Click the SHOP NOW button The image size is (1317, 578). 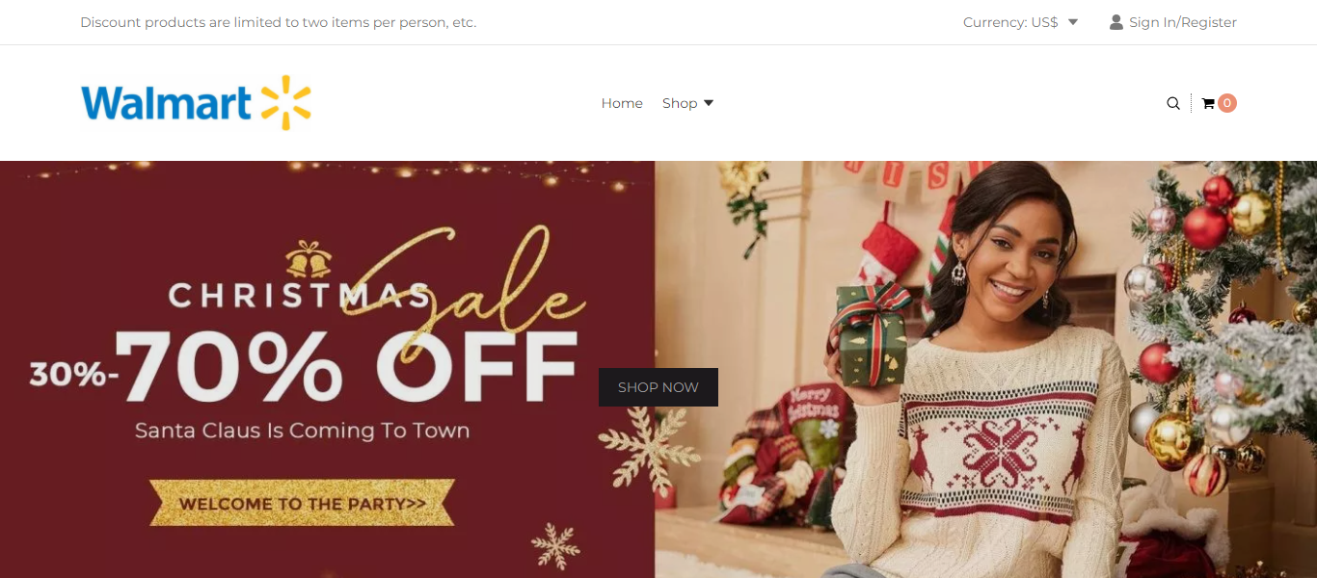click(658, 387)
